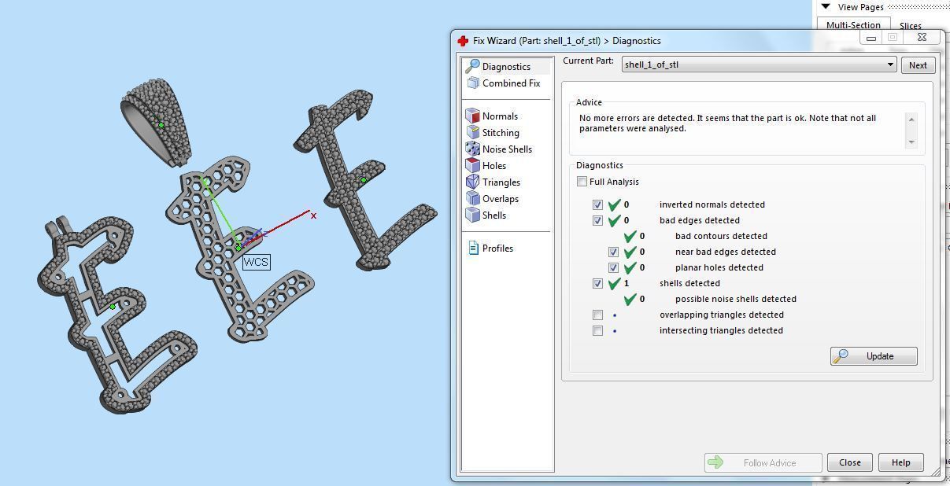
Task: Click the bad contours detected label
Action: 721,236
